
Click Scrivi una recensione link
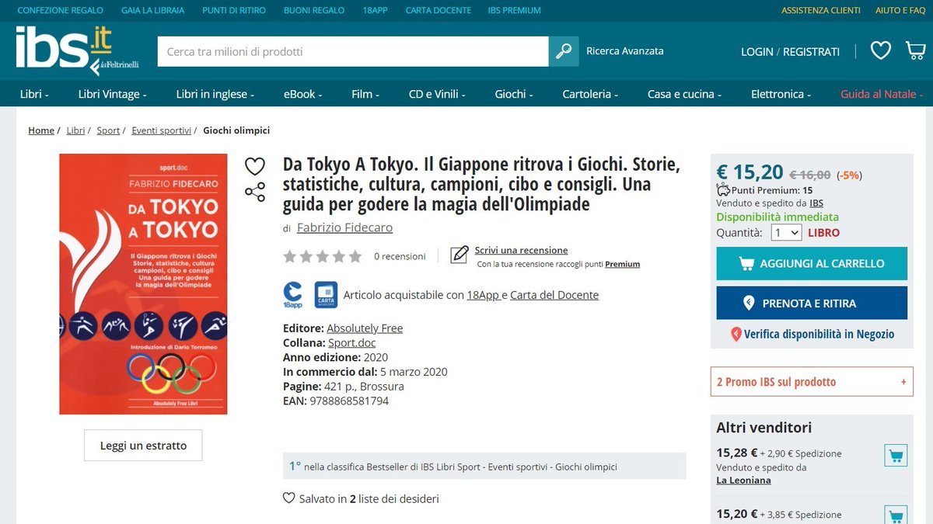point(521,250)
